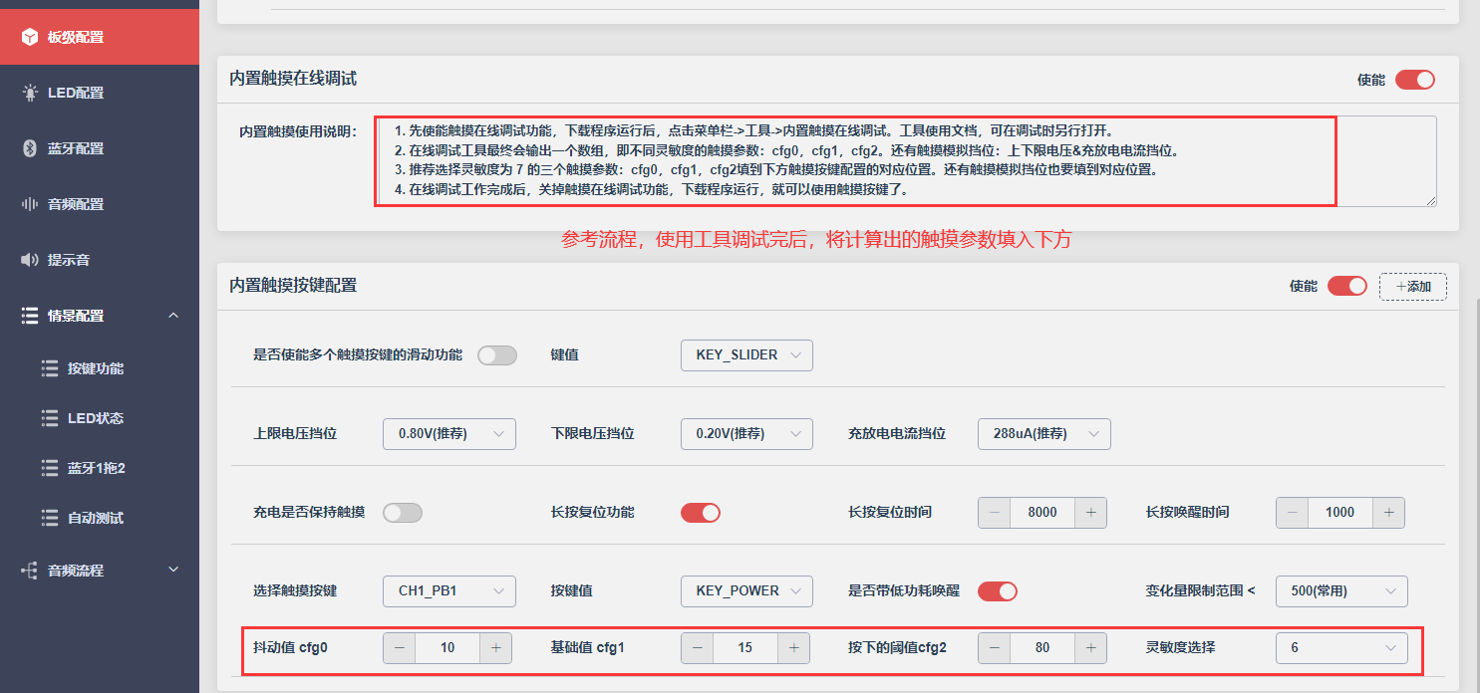Open the 变化量限制范围 500(常用) dropdown
The image size is (1480, 693).
(x=1341, y=591)
